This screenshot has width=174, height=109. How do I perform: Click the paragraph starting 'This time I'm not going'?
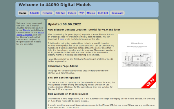coord(81,49)
